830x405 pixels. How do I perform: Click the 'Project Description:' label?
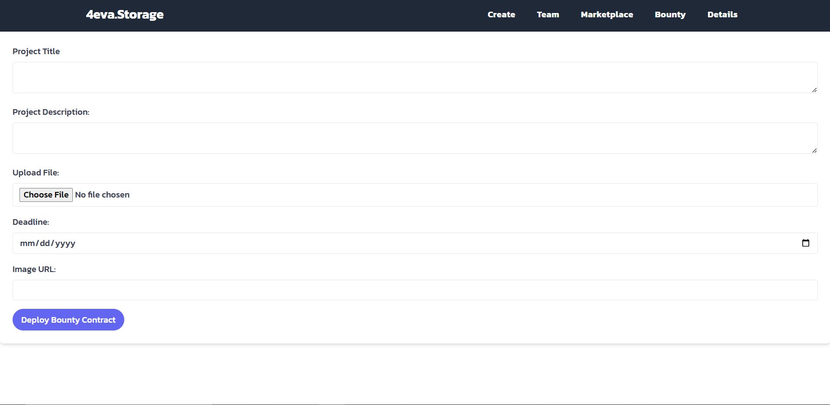click(51, 112)
